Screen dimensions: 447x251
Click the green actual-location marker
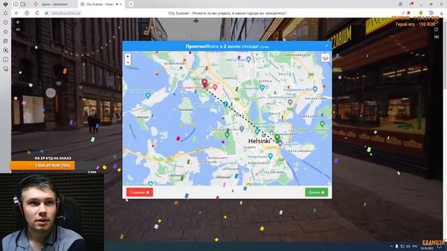[277, 138]
